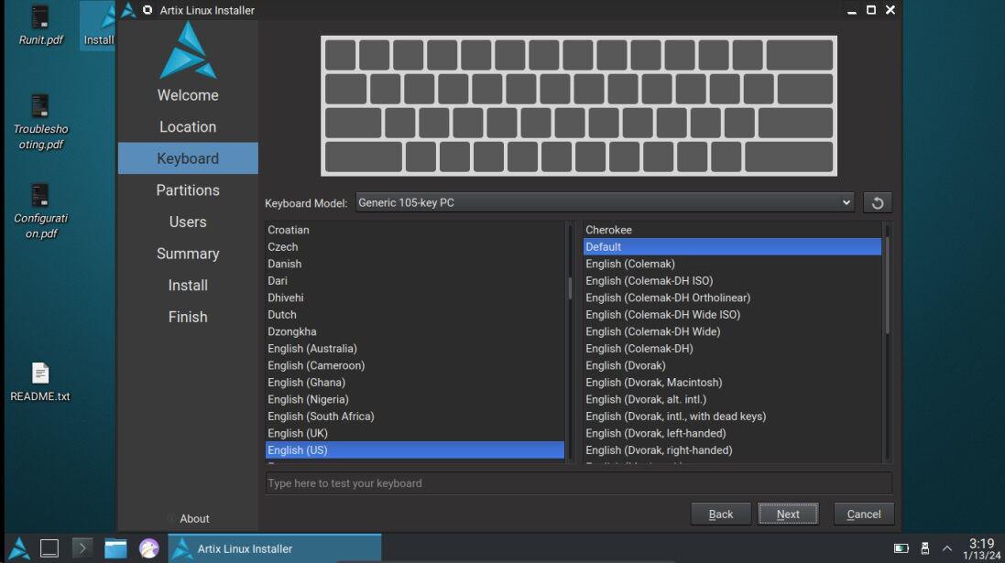Select the English (Dvorak, Macintosh) variant

pyautogui.click(x=732, y=383)
